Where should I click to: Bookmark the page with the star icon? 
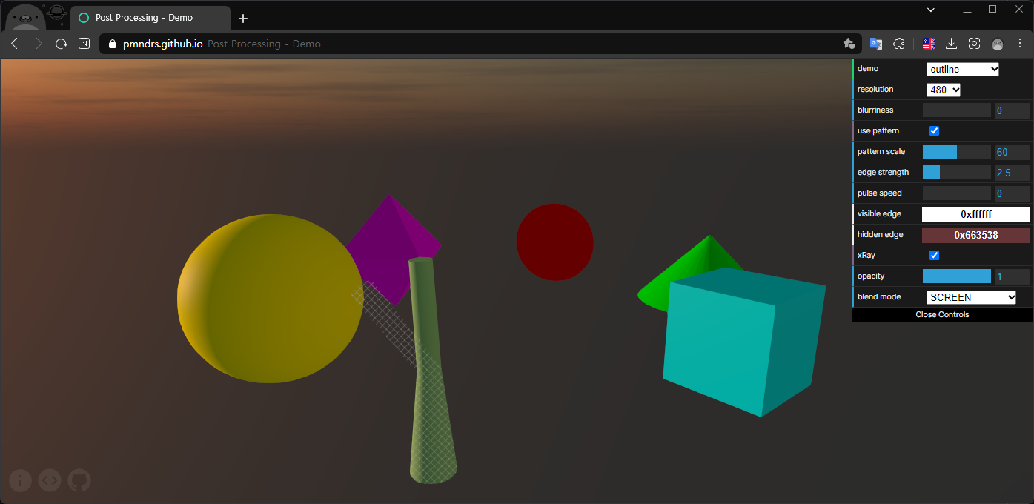[x=849, y=44]
